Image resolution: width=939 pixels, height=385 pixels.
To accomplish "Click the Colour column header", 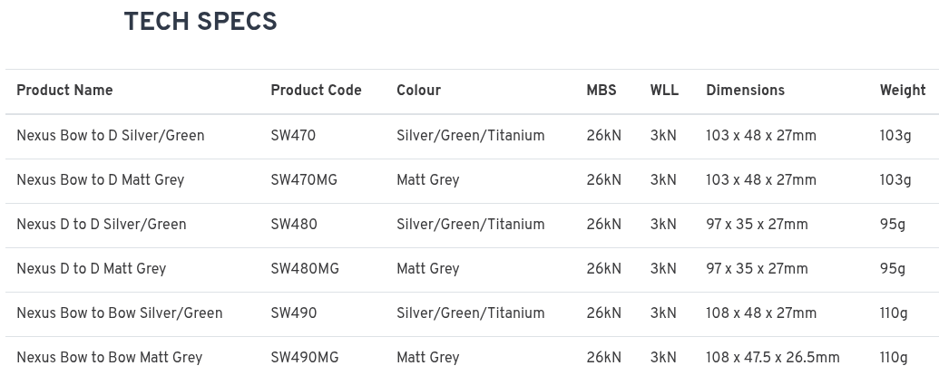I will pos(418,91).
